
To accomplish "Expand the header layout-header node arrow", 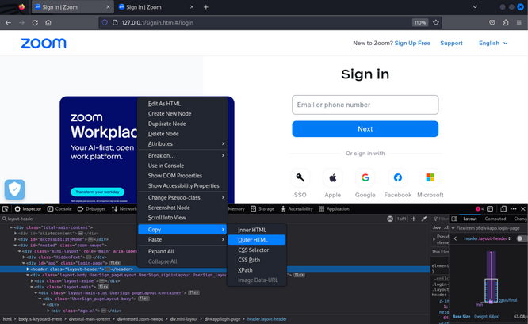I will [x=28, y=269].
